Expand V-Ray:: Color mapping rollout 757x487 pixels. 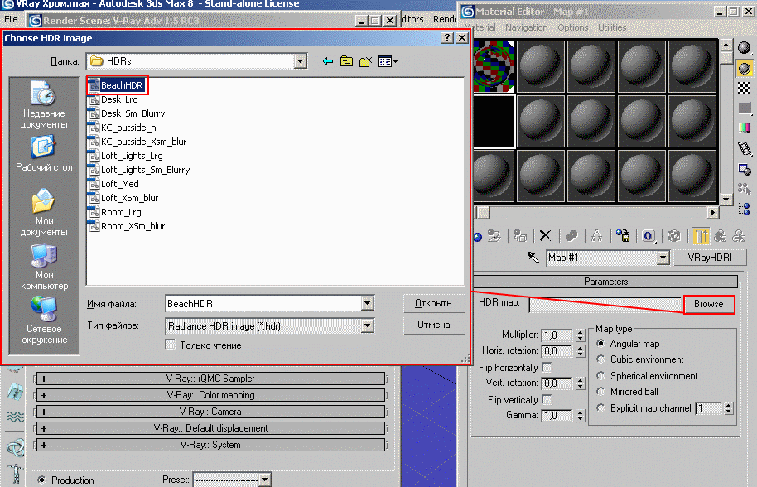[x=211, y=395]
